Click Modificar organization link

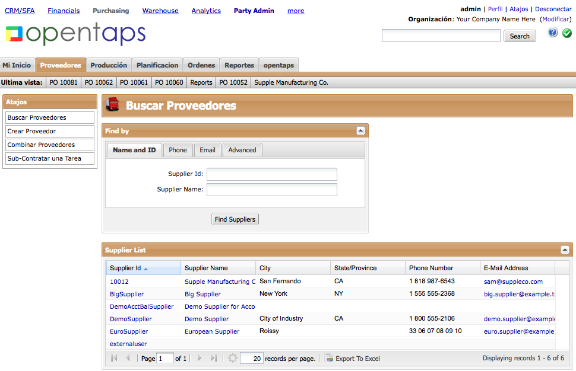click(556, 19)
